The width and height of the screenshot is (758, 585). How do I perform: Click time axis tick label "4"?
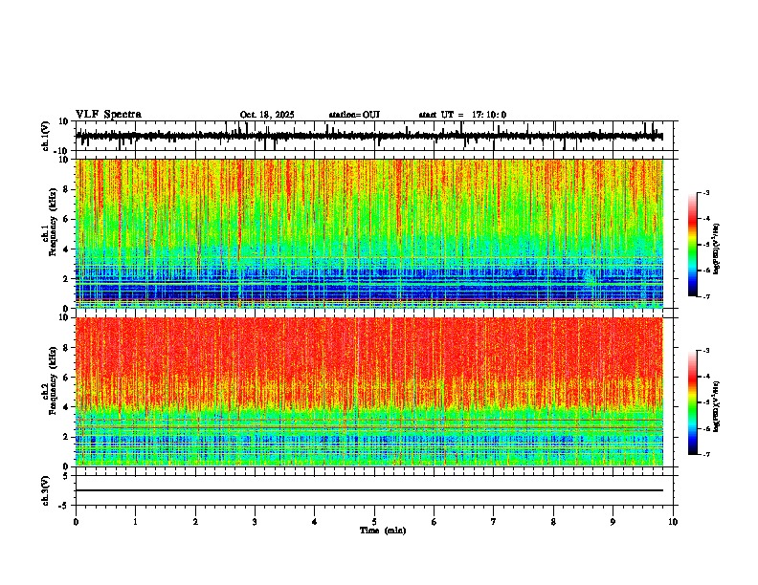click(315, 522)
